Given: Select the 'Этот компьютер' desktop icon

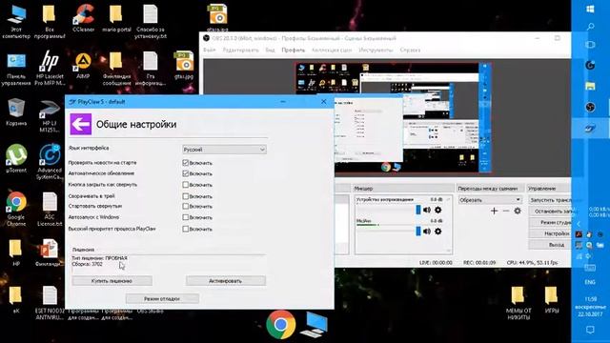Looking at the screenshot, I should click(16, 21).
